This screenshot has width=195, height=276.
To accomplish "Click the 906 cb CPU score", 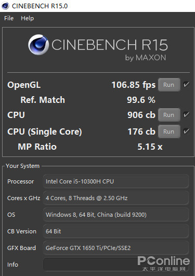I will tap(141, 115).
